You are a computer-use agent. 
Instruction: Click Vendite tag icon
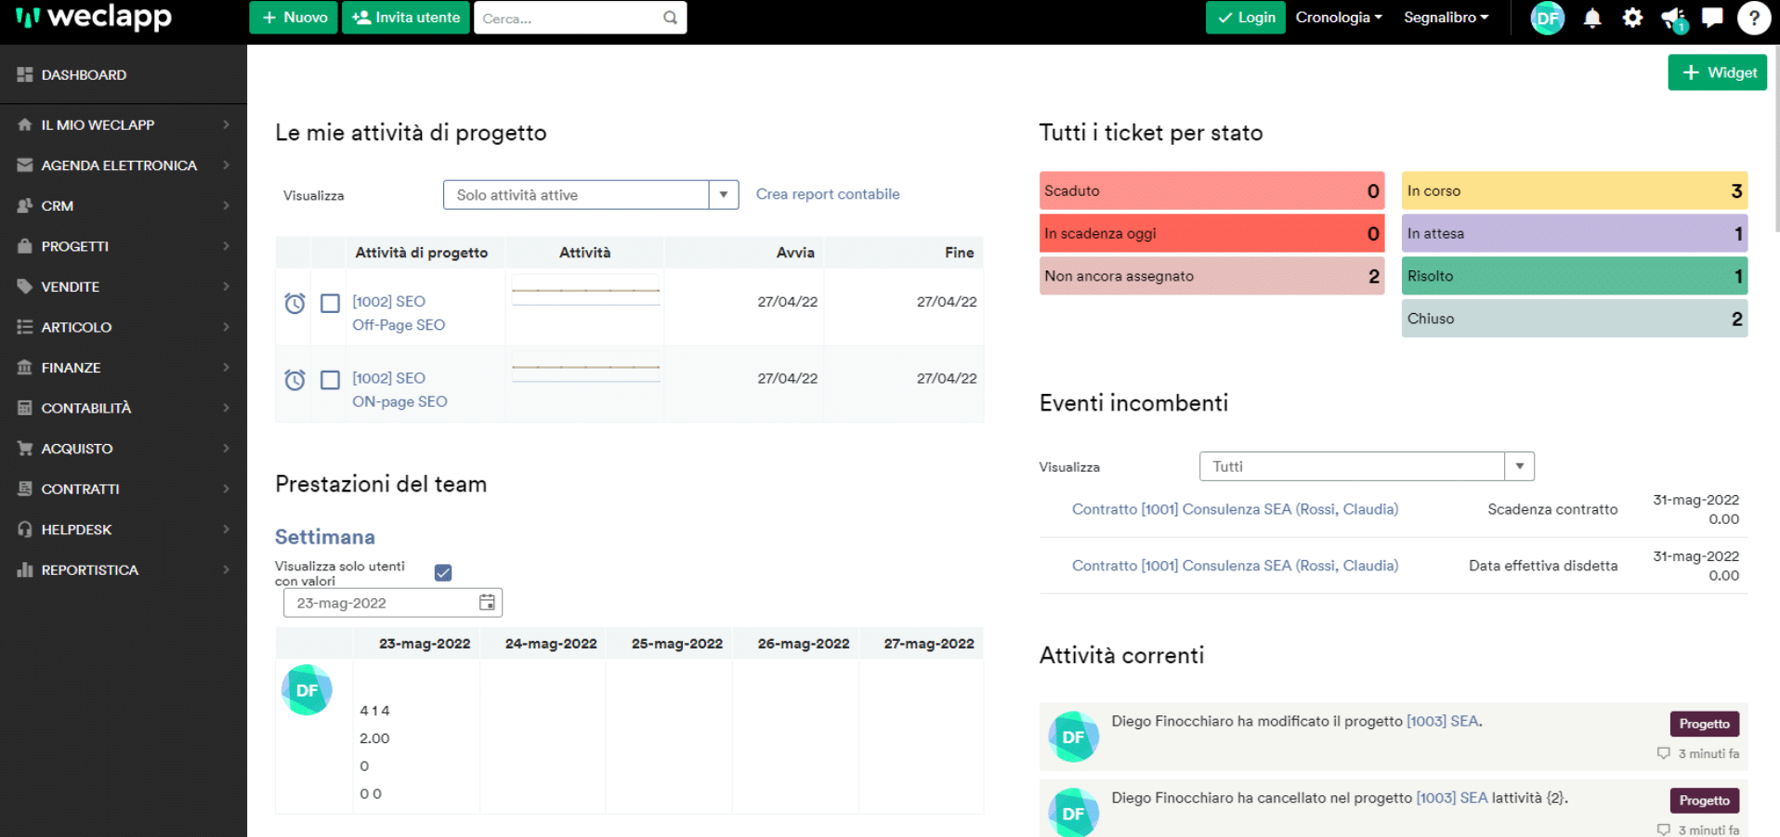tap(25, 286)
